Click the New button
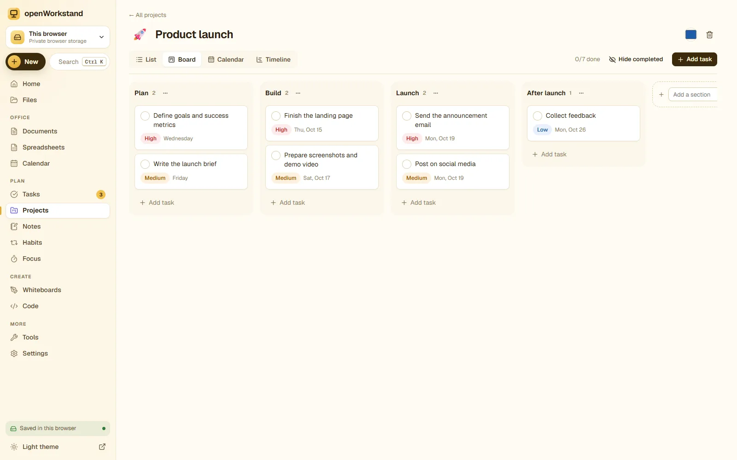This screenshot has width=737, height=460. pos(25,62)
